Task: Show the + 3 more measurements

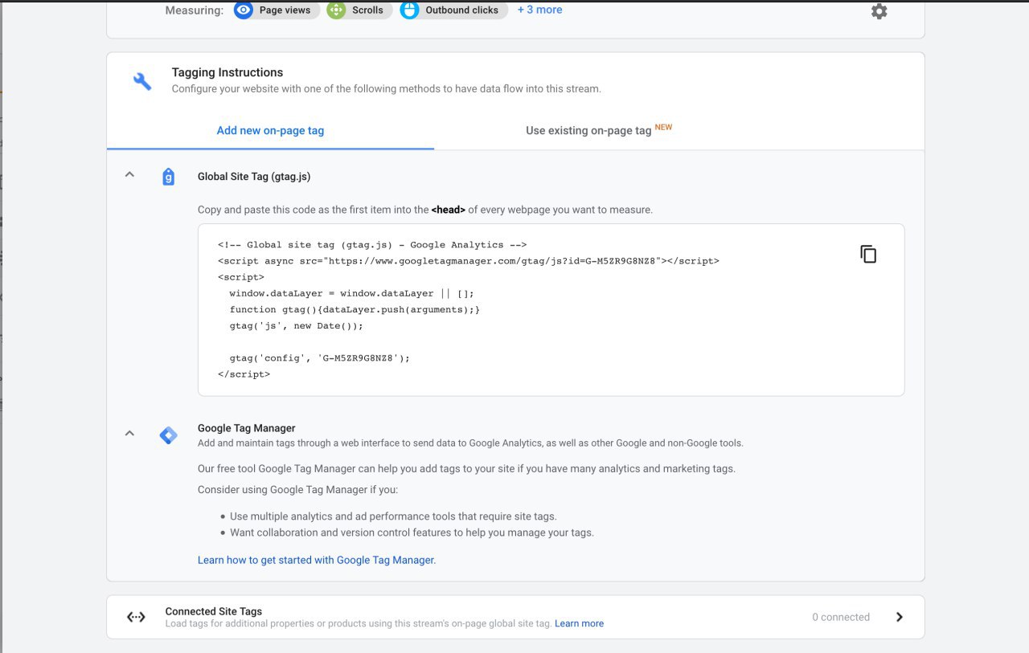Action: tap(539, 10)
